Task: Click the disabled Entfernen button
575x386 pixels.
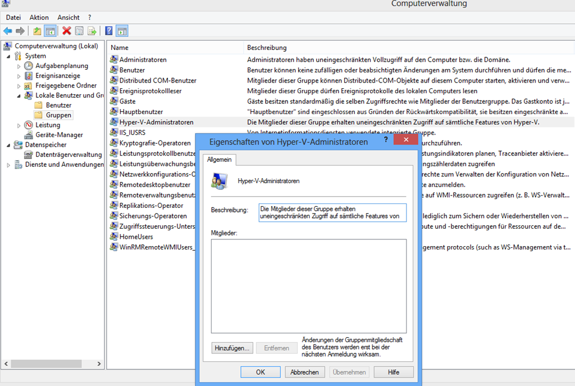Action: (276, 348)
